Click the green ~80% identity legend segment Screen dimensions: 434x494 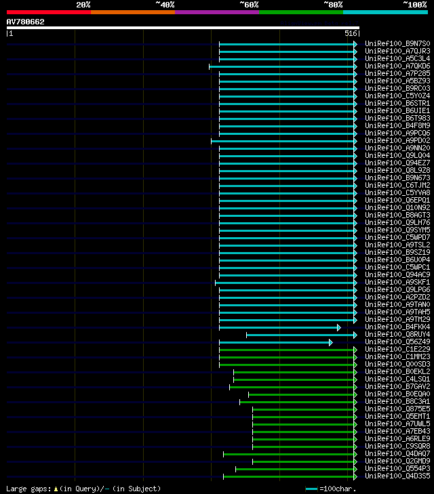click(301, 12)
